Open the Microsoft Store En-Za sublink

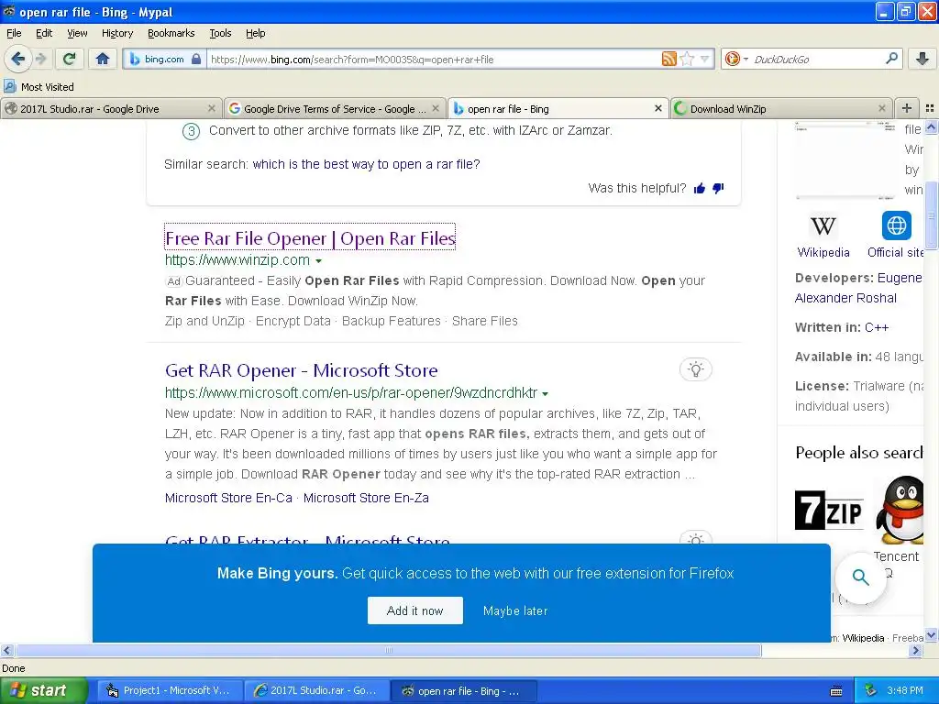click(x=366, y=498)
